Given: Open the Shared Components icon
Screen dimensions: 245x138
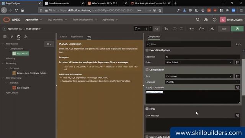Looking at the screenshot, I should coord(212,29).
